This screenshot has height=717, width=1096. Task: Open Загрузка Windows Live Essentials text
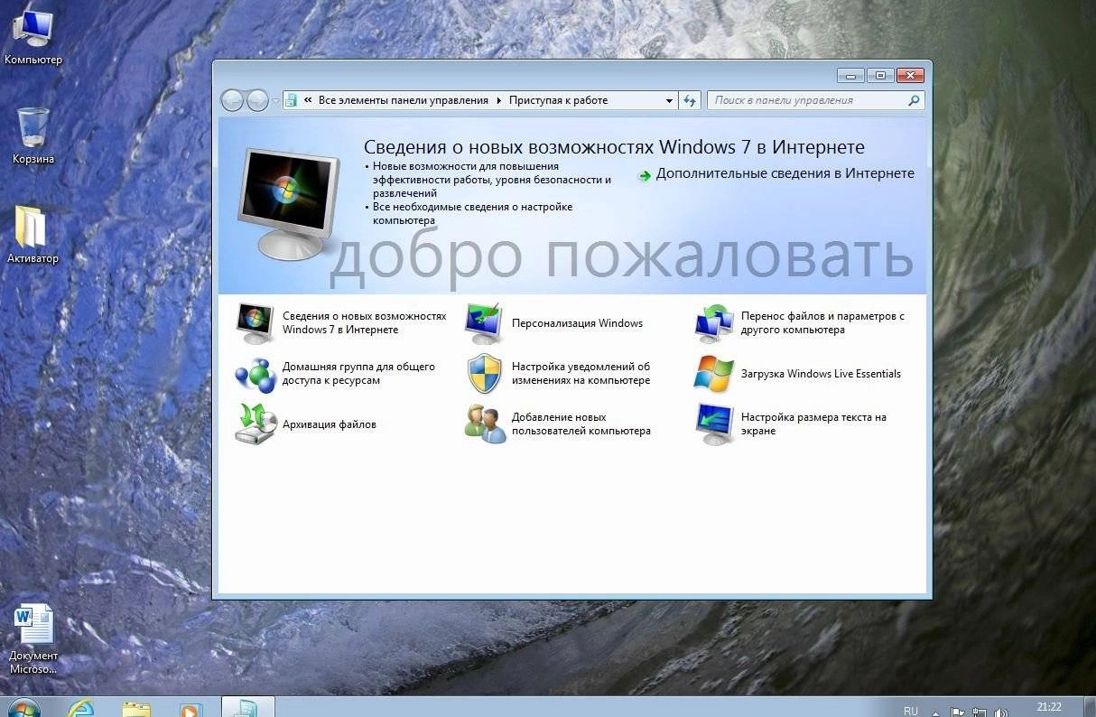(821, 374)
